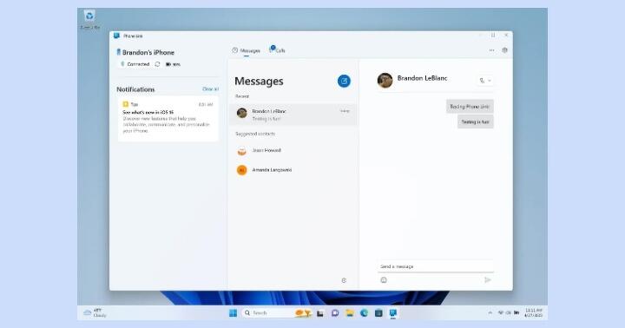The height and width of the screenshot is (328, 625).
Task: Switch to the Calls tab
Action: point(278,50)
